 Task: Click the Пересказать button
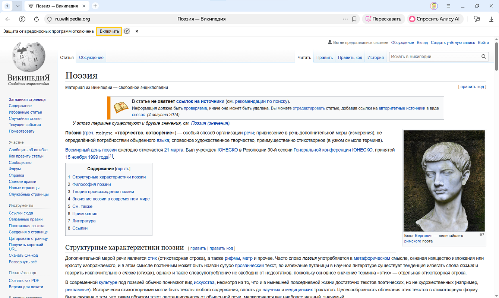(383, 19)
